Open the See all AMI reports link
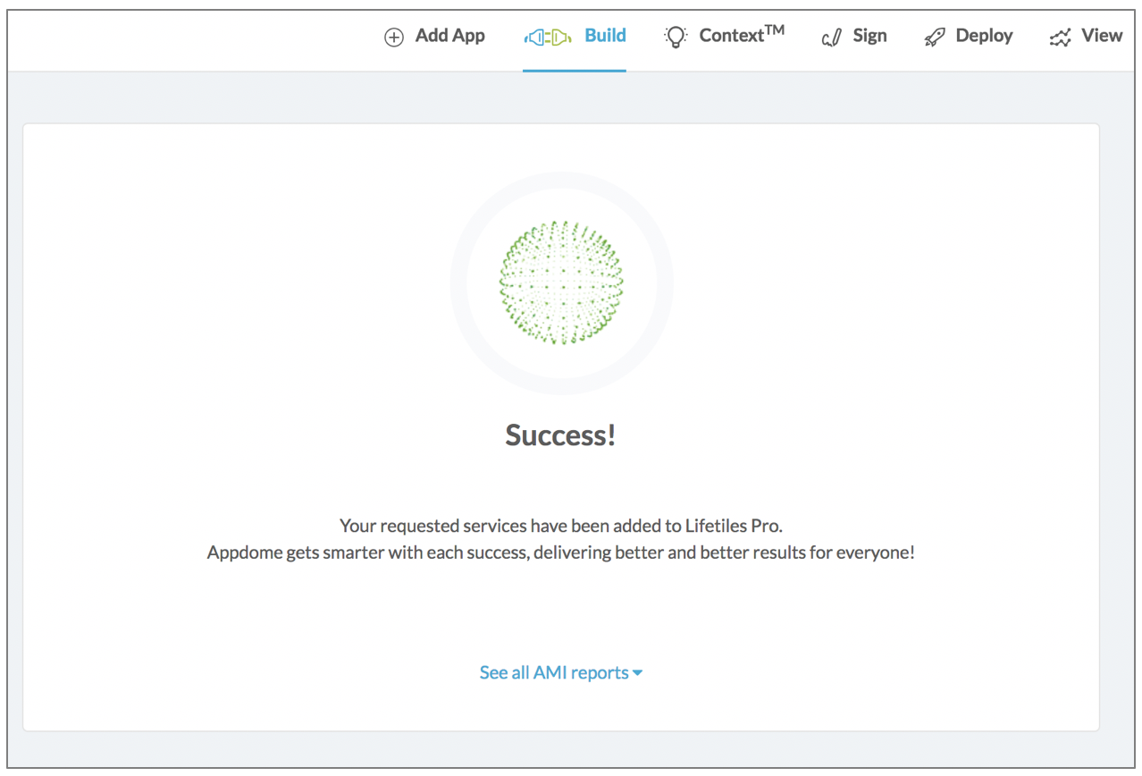 click(554, 672)
